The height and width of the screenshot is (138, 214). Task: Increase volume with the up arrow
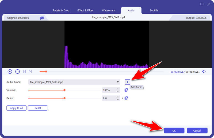coord(118,89)
